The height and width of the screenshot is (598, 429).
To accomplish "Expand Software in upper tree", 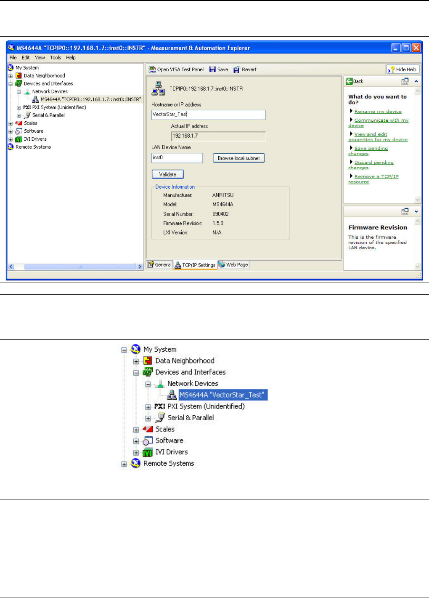I will coord(11,131).
